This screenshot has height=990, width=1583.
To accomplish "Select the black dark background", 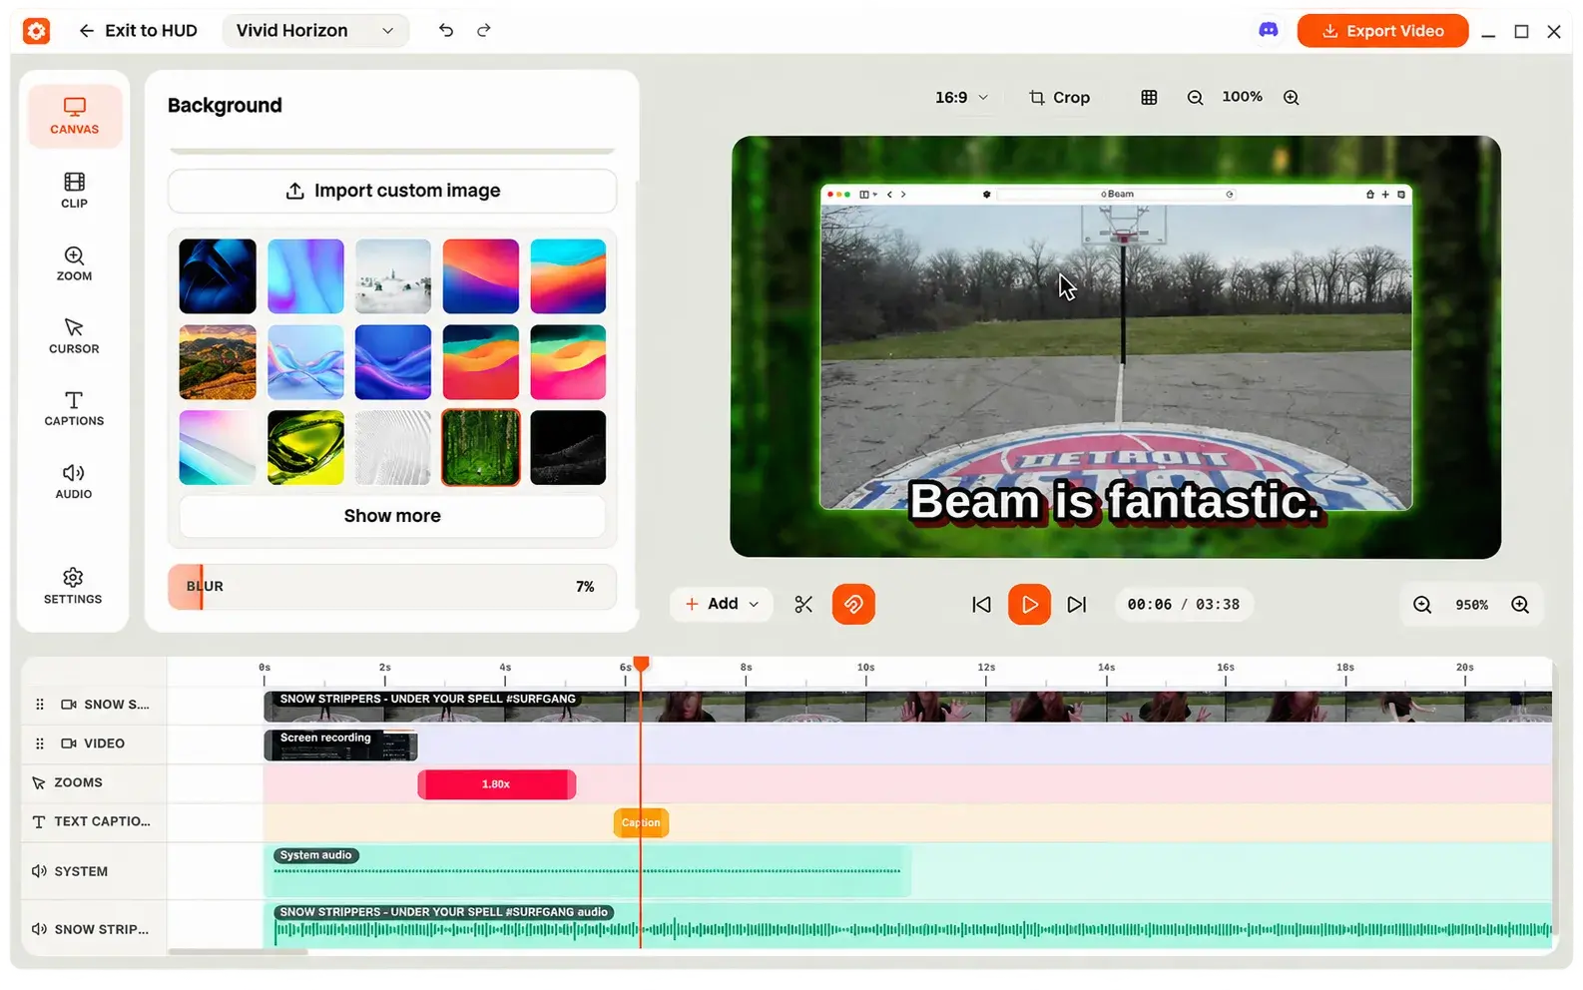I will pyautogui.click(x=568, y=448).
